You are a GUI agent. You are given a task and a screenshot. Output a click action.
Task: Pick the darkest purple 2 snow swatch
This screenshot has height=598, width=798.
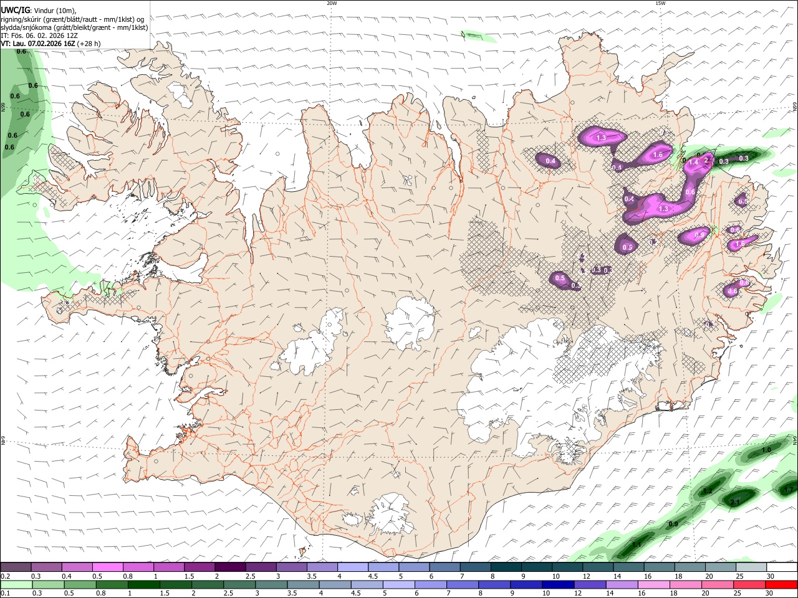click(x=229, y=567)
